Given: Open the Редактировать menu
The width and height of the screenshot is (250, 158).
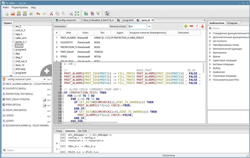Looking at the screenshot, I should pos(20,7).
